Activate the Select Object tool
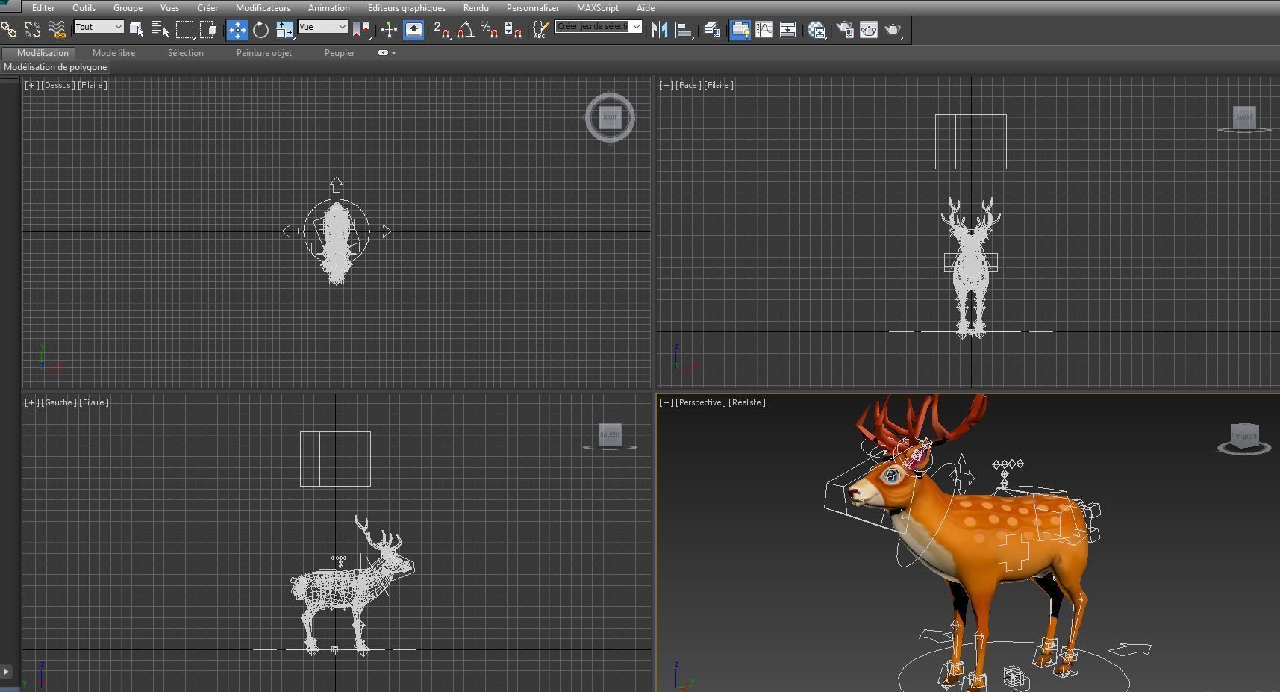The width and height of the screenshot is (1280, 692). pyautogui.click(x=137, y=30)
